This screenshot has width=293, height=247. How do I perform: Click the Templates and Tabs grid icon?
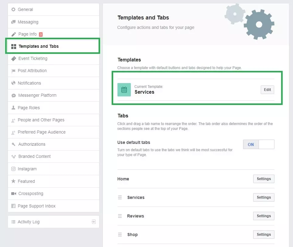click(14, 47)
